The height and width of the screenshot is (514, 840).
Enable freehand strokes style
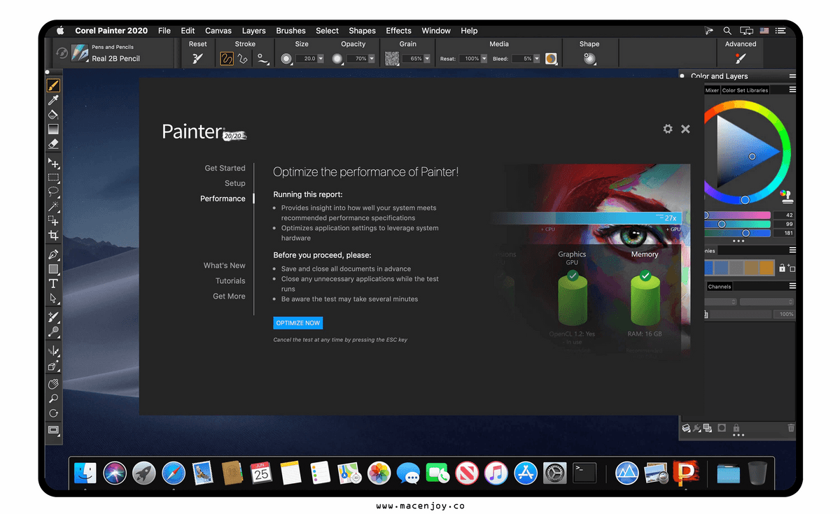227,59
